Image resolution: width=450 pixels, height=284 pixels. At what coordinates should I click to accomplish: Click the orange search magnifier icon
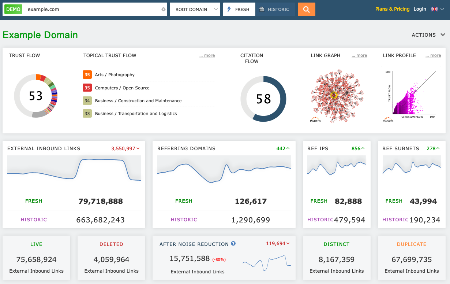[x=307, y=9]
